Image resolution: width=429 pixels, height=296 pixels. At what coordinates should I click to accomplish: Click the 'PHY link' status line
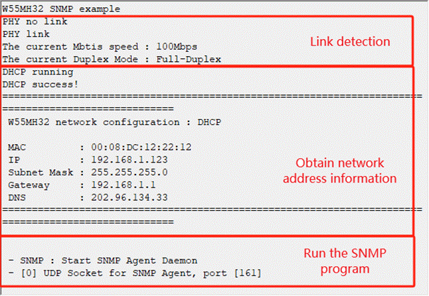26,34
